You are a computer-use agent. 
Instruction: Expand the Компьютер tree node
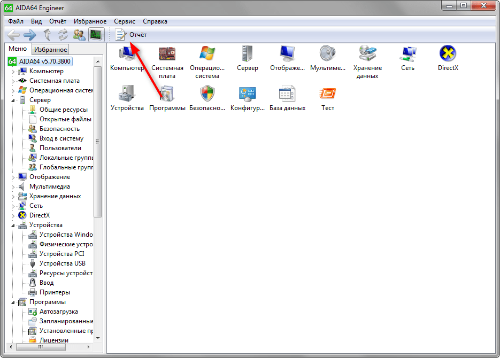(x=13, y=72)
